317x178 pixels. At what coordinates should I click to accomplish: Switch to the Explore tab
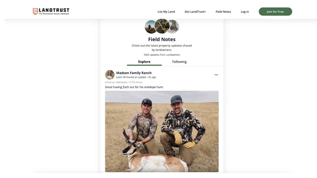pos(144,62)
